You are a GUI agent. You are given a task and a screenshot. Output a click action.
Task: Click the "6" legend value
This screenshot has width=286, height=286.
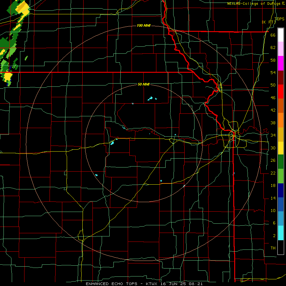coord(274,223)
